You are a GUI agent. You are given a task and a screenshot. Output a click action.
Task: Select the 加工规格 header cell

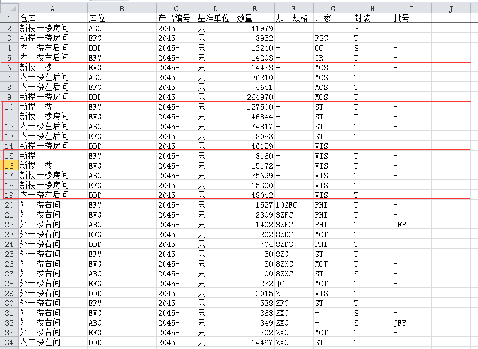click(x=293, y=18)
